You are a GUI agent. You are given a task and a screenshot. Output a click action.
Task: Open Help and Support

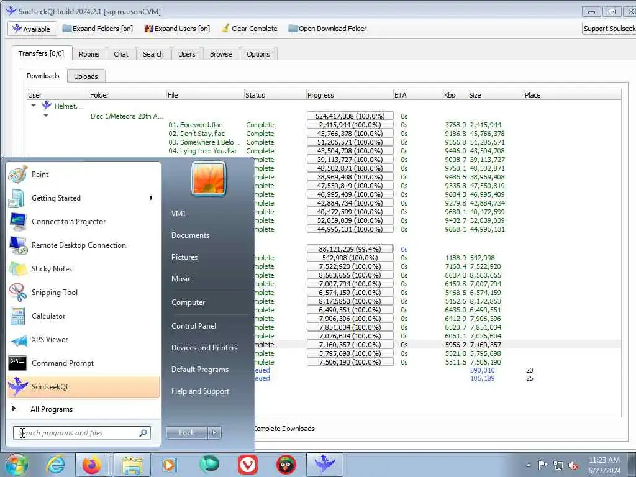click(200, 391)
